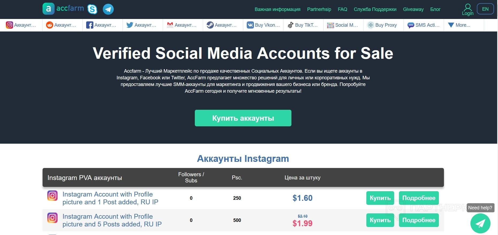Open the Login user icon
498x235 pixels.
point(468,10)
